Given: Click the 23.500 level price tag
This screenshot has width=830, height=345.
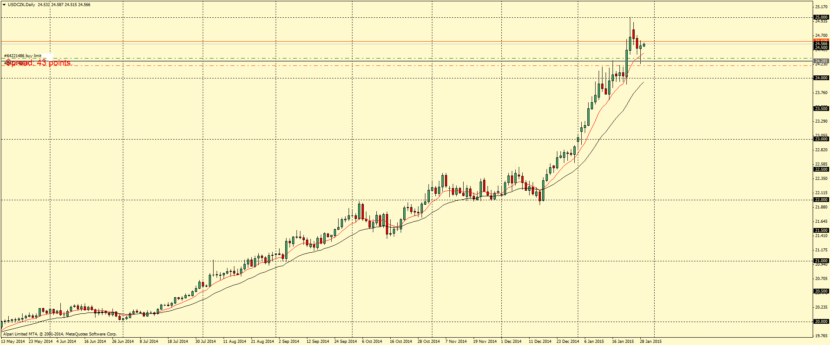Looking at the screenshot, I should [x=821, y=109].
